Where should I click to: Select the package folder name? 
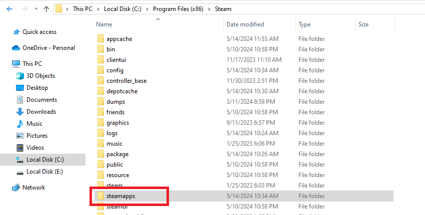click(117, 154)
